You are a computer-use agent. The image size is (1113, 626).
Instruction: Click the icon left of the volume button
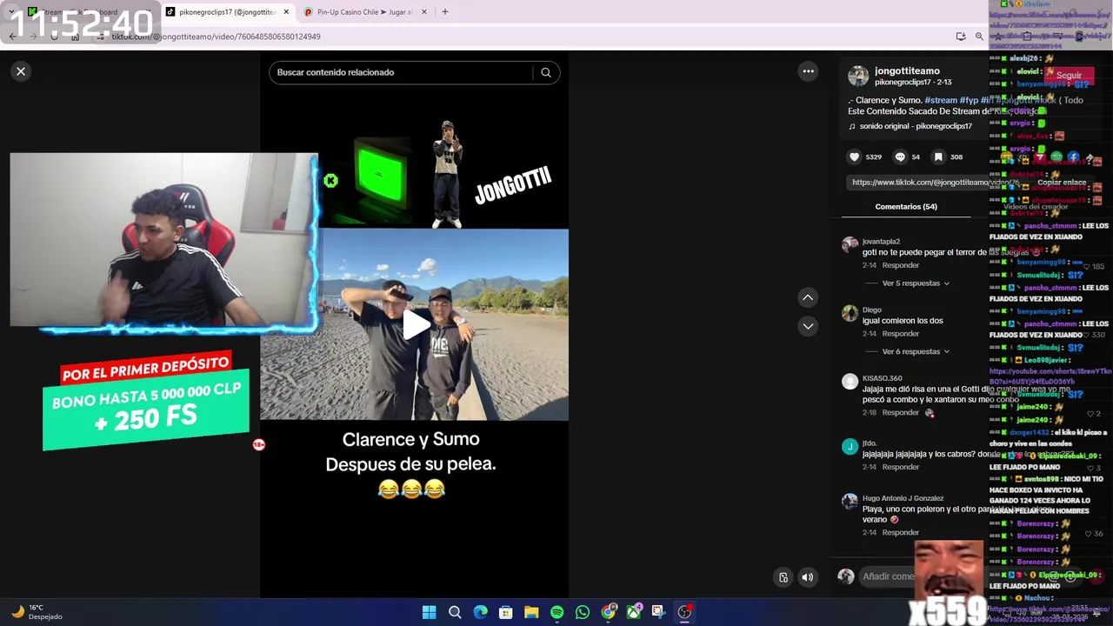click(x=783, y=577)
